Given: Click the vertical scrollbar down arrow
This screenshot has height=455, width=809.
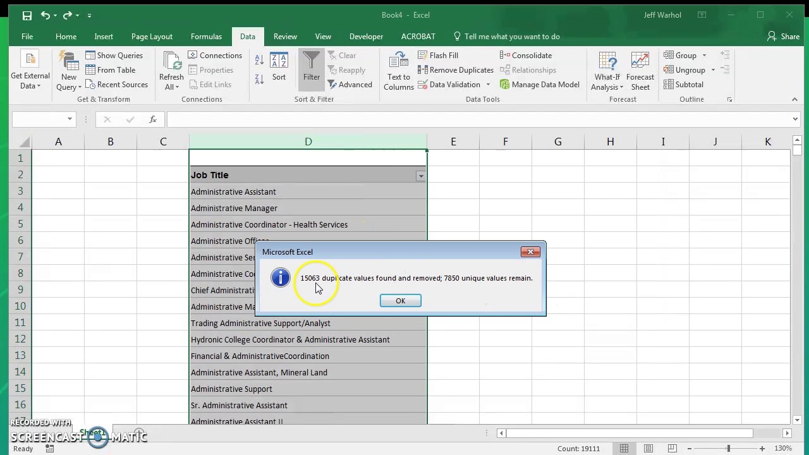Looking at the screenshot, I should (797, 420).
